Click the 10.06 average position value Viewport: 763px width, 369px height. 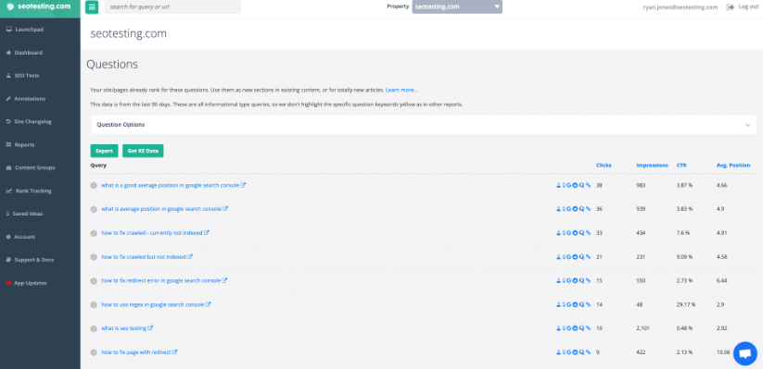723,352
